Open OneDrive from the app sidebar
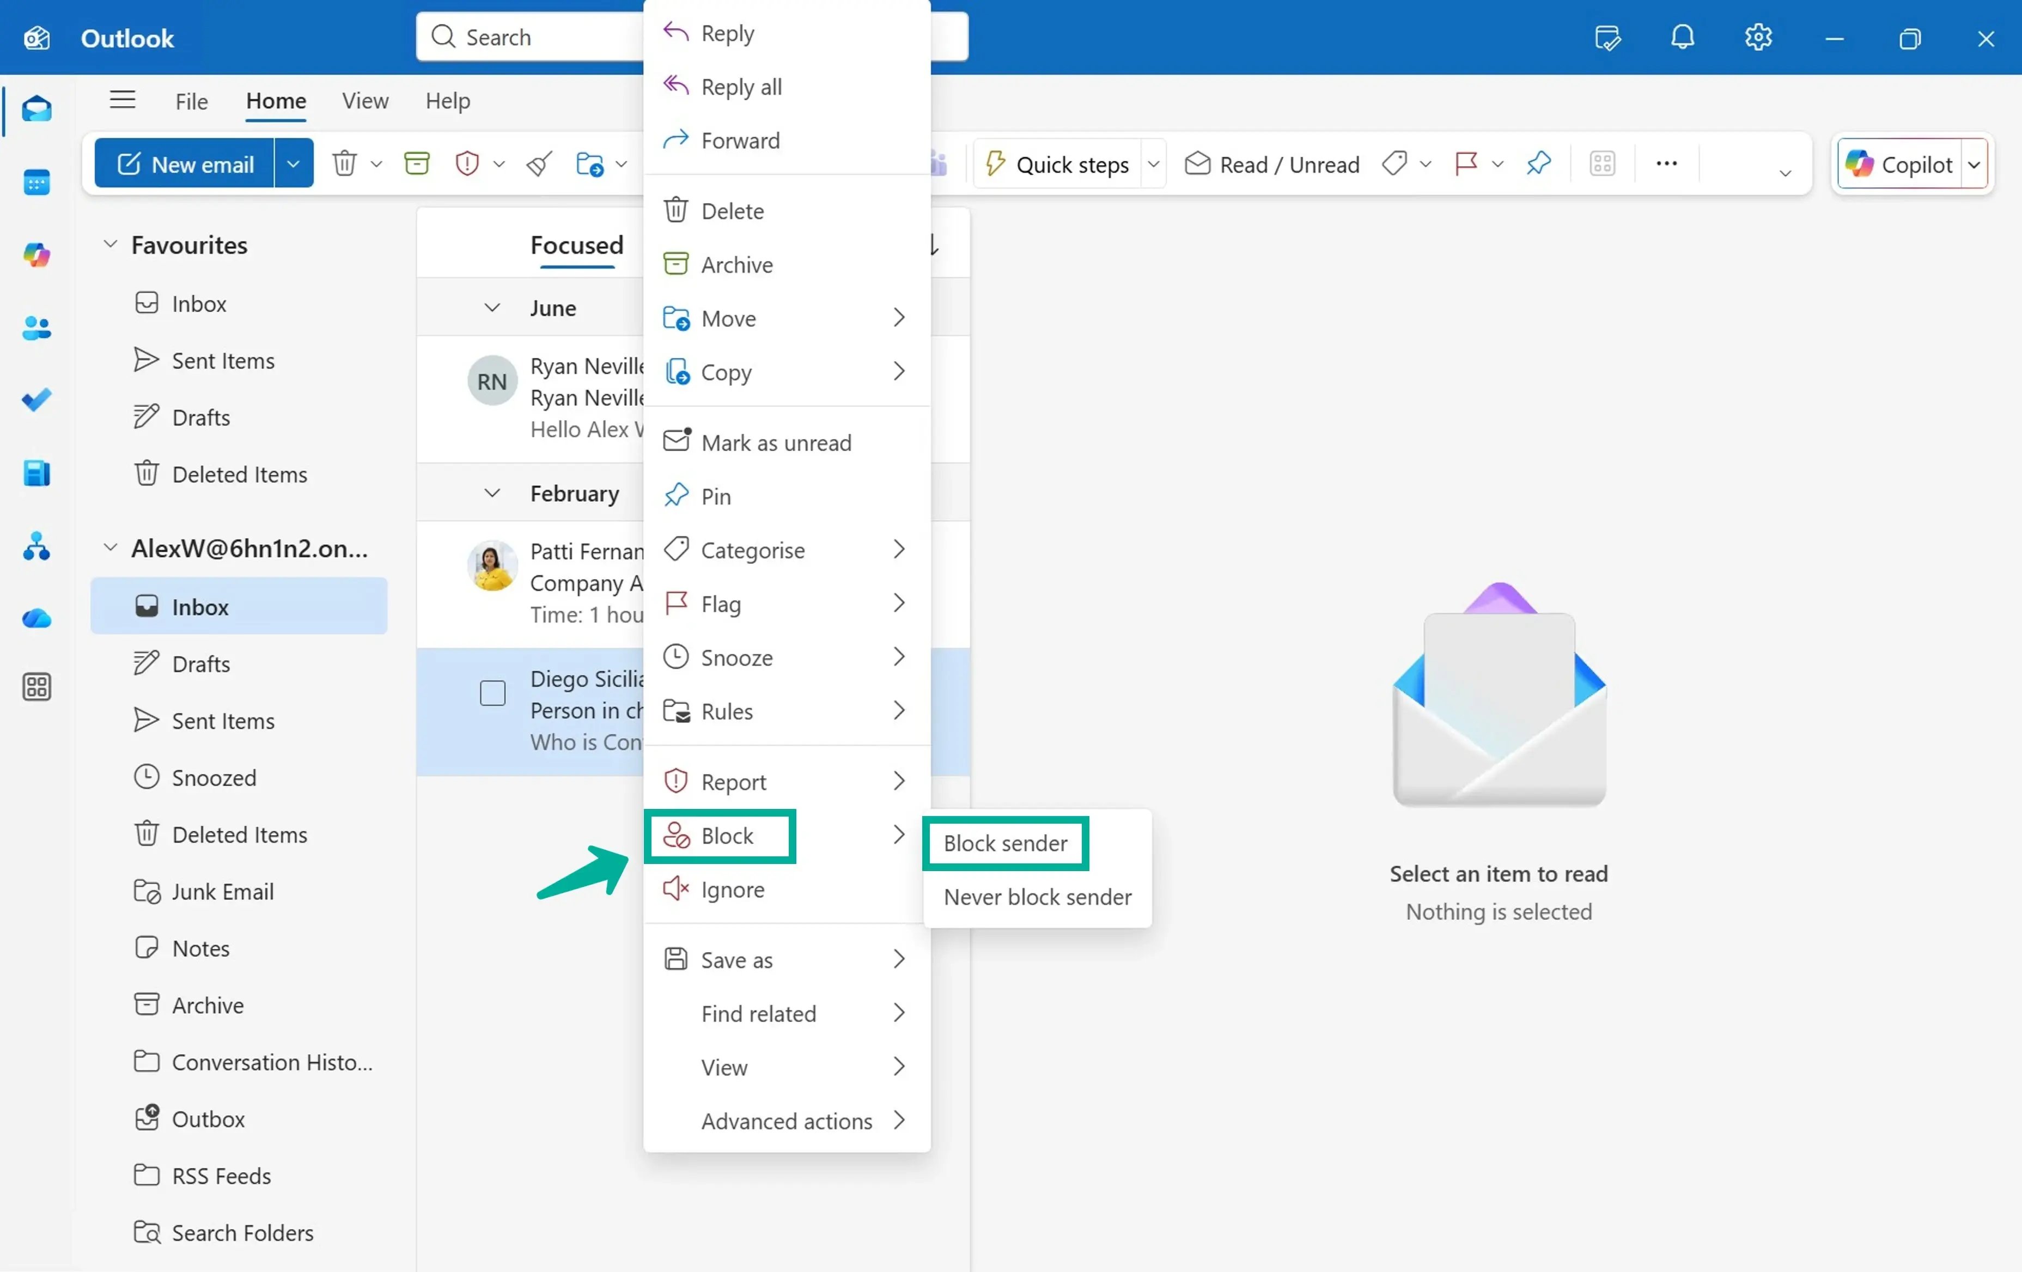The image size is (2022, 1272). (x=37, y=619)
